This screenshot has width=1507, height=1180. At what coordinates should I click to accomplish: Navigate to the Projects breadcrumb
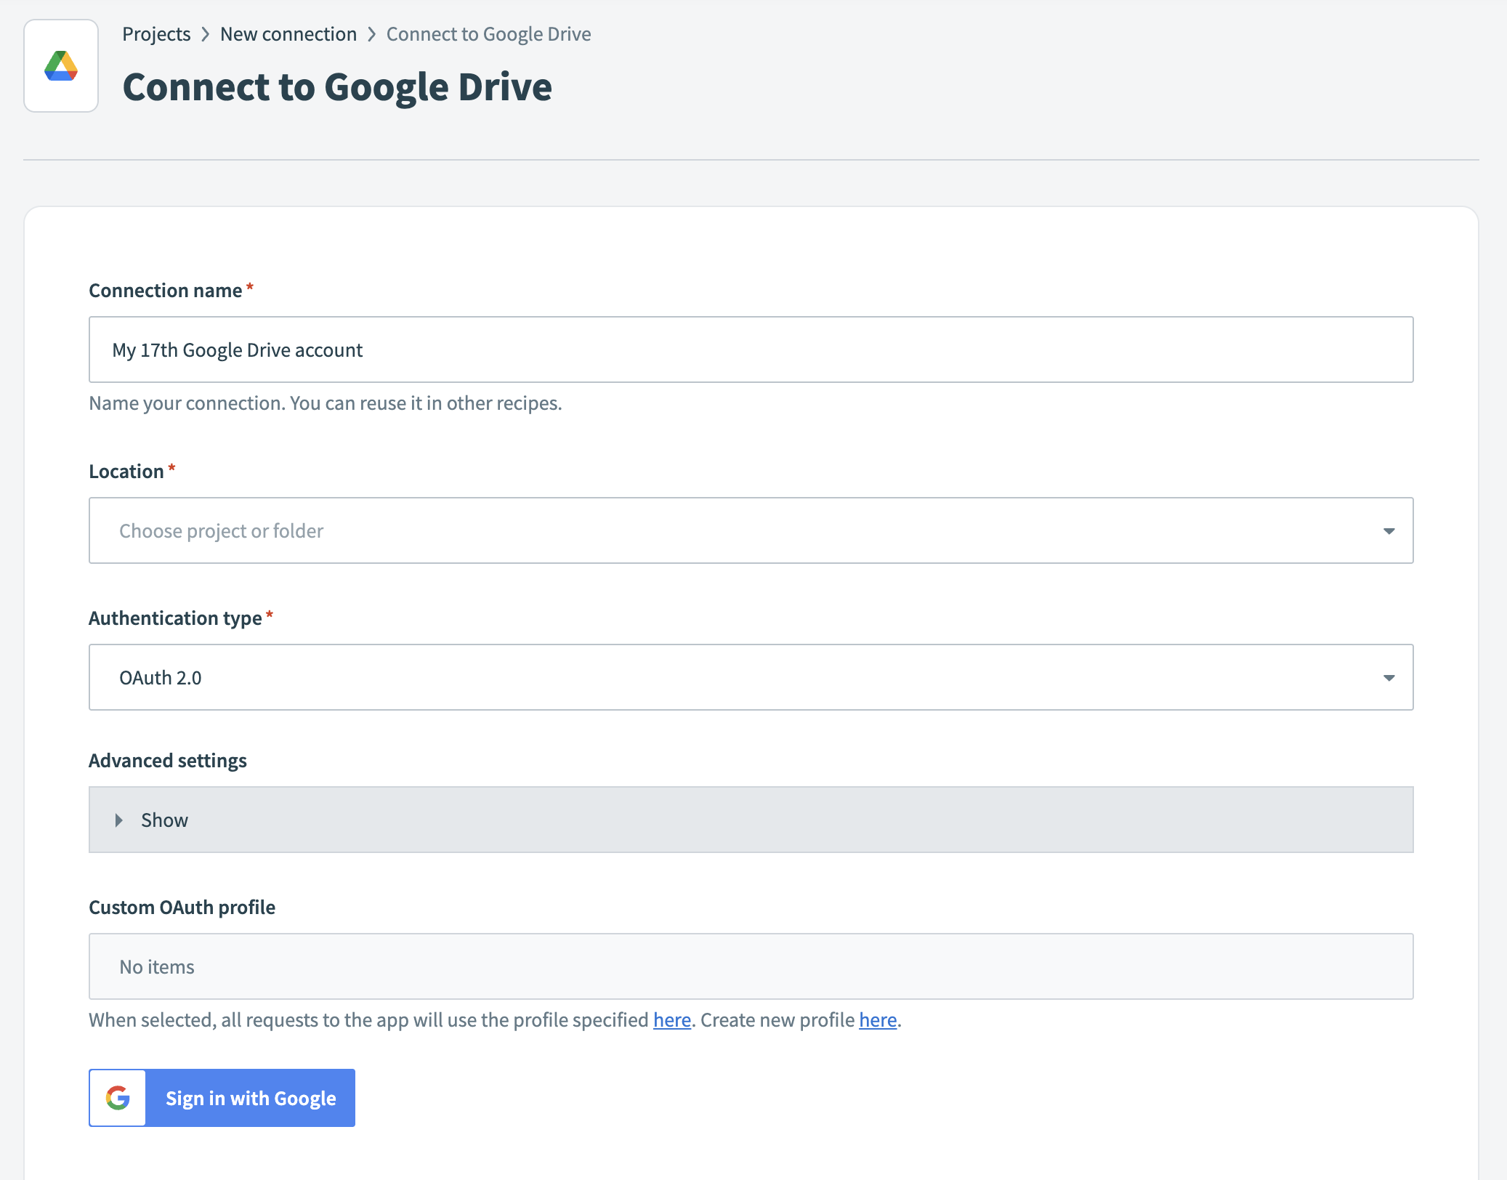(x=156, y=33)
